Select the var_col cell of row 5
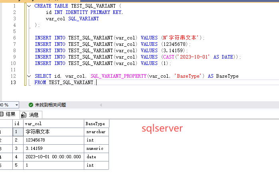 pos(53,165)
